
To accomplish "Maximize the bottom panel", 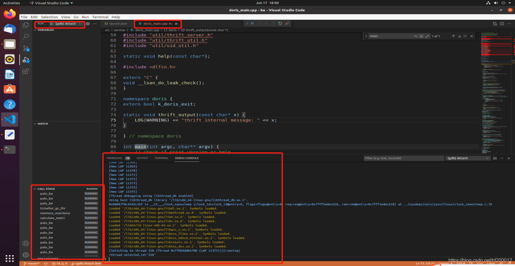I will click(x=502, y=158).
